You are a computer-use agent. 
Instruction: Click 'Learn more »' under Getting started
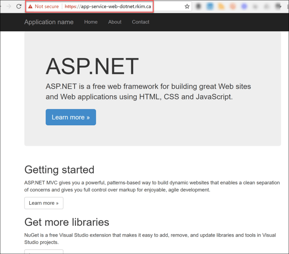click(44, 203)
